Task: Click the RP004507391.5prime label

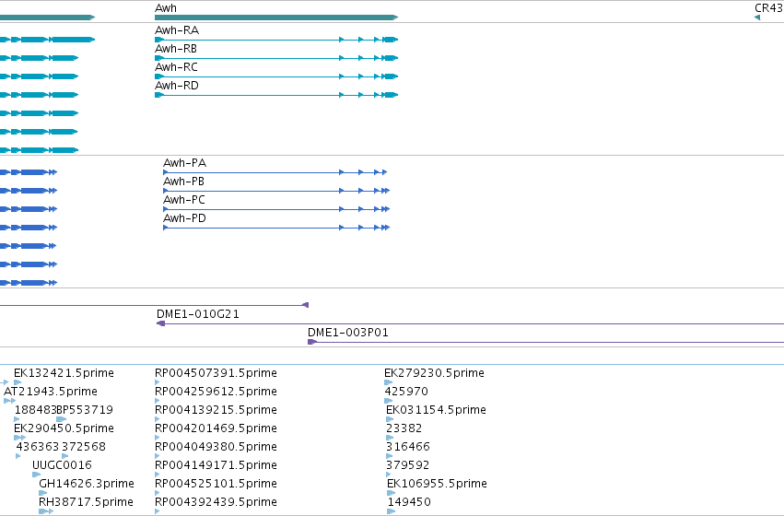Action: [x=216, y=373]
